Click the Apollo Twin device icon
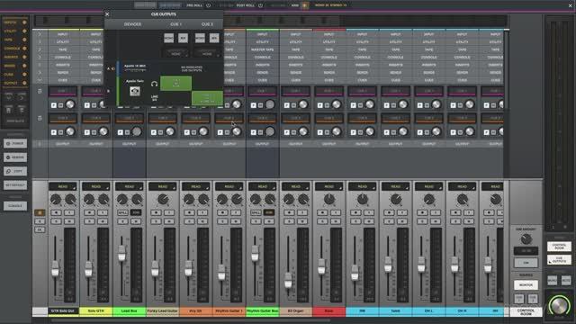 coord(135,91)
